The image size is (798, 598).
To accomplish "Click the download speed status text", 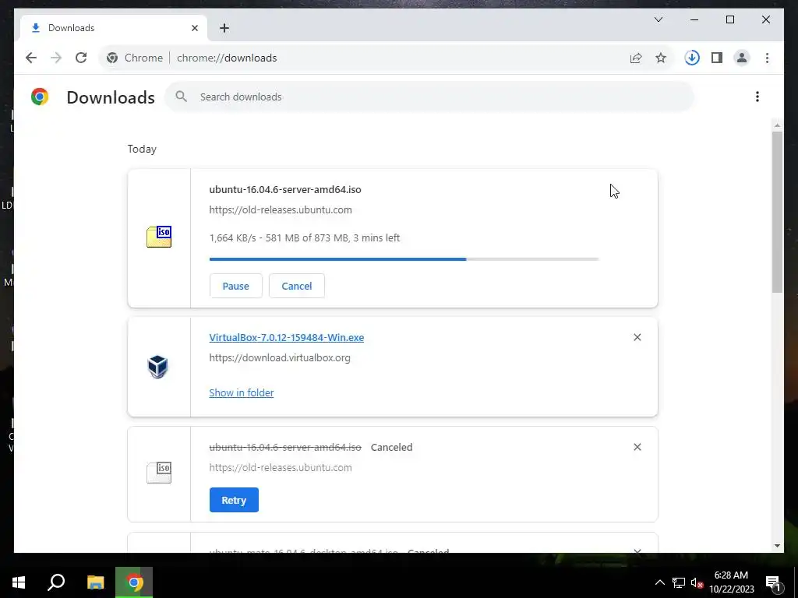I will (x=305, y=238).
